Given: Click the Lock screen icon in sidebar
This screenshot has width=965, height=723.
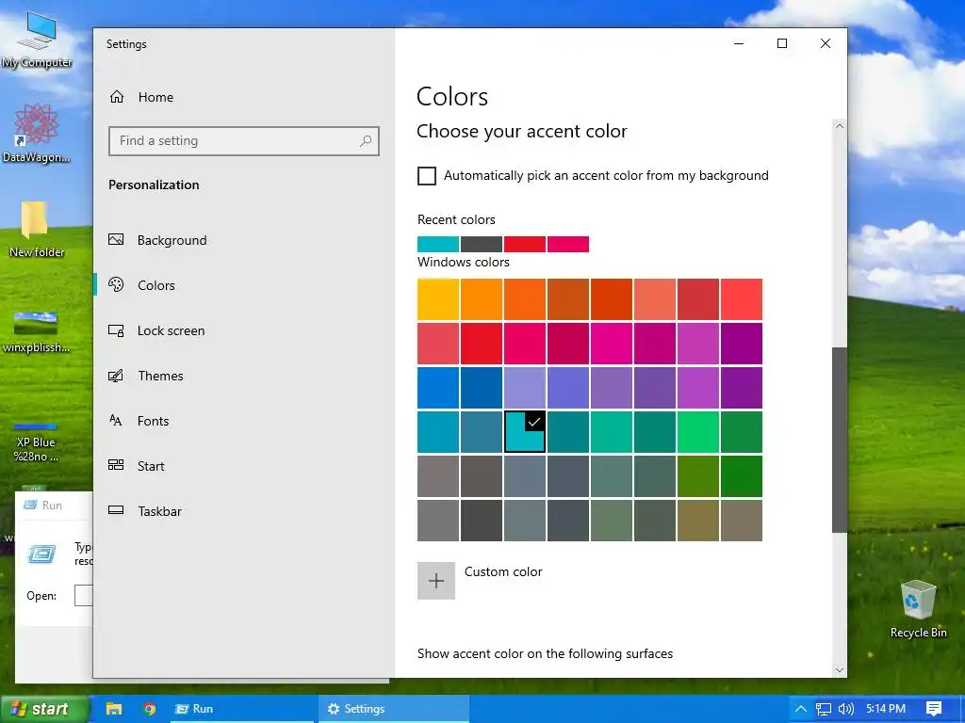Looking at the screenshot, I should (x=116, y=330).
